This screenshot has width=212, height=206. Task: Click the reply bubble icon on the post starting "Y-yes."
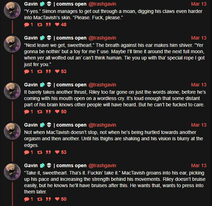point(27,24)
